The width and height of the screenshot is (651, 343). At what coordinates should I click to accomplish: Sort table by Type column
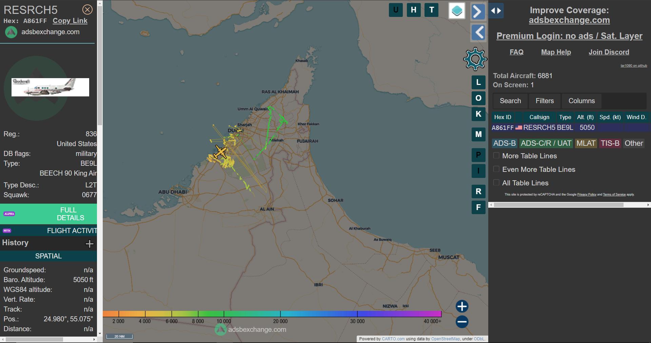(565, 117)
